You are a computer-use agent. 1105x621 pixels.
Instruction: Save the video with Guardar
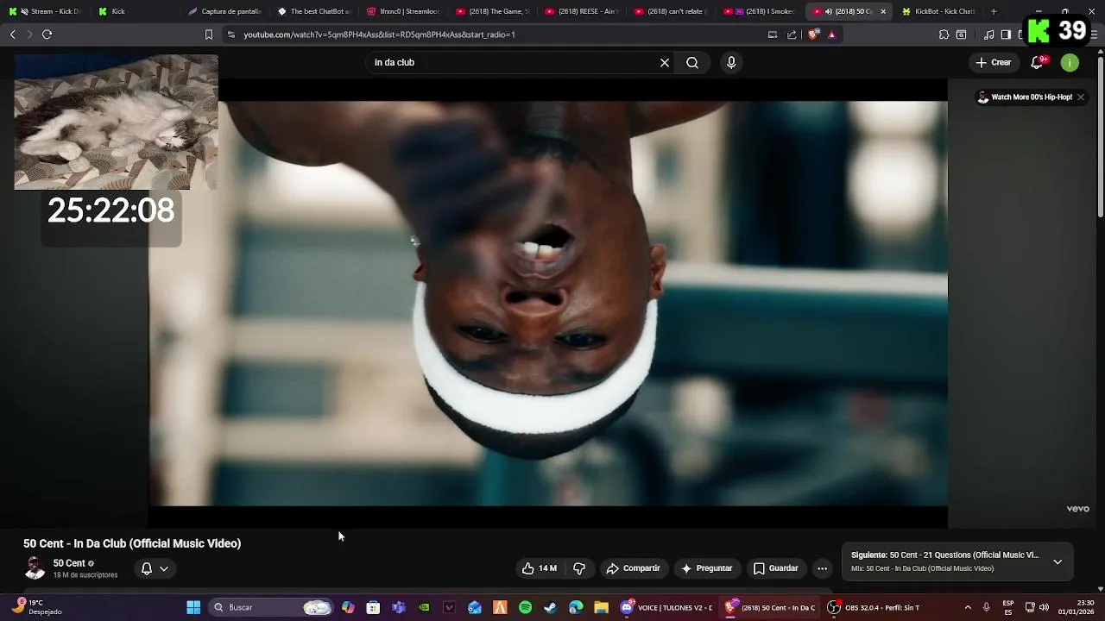tap(775, 568)
